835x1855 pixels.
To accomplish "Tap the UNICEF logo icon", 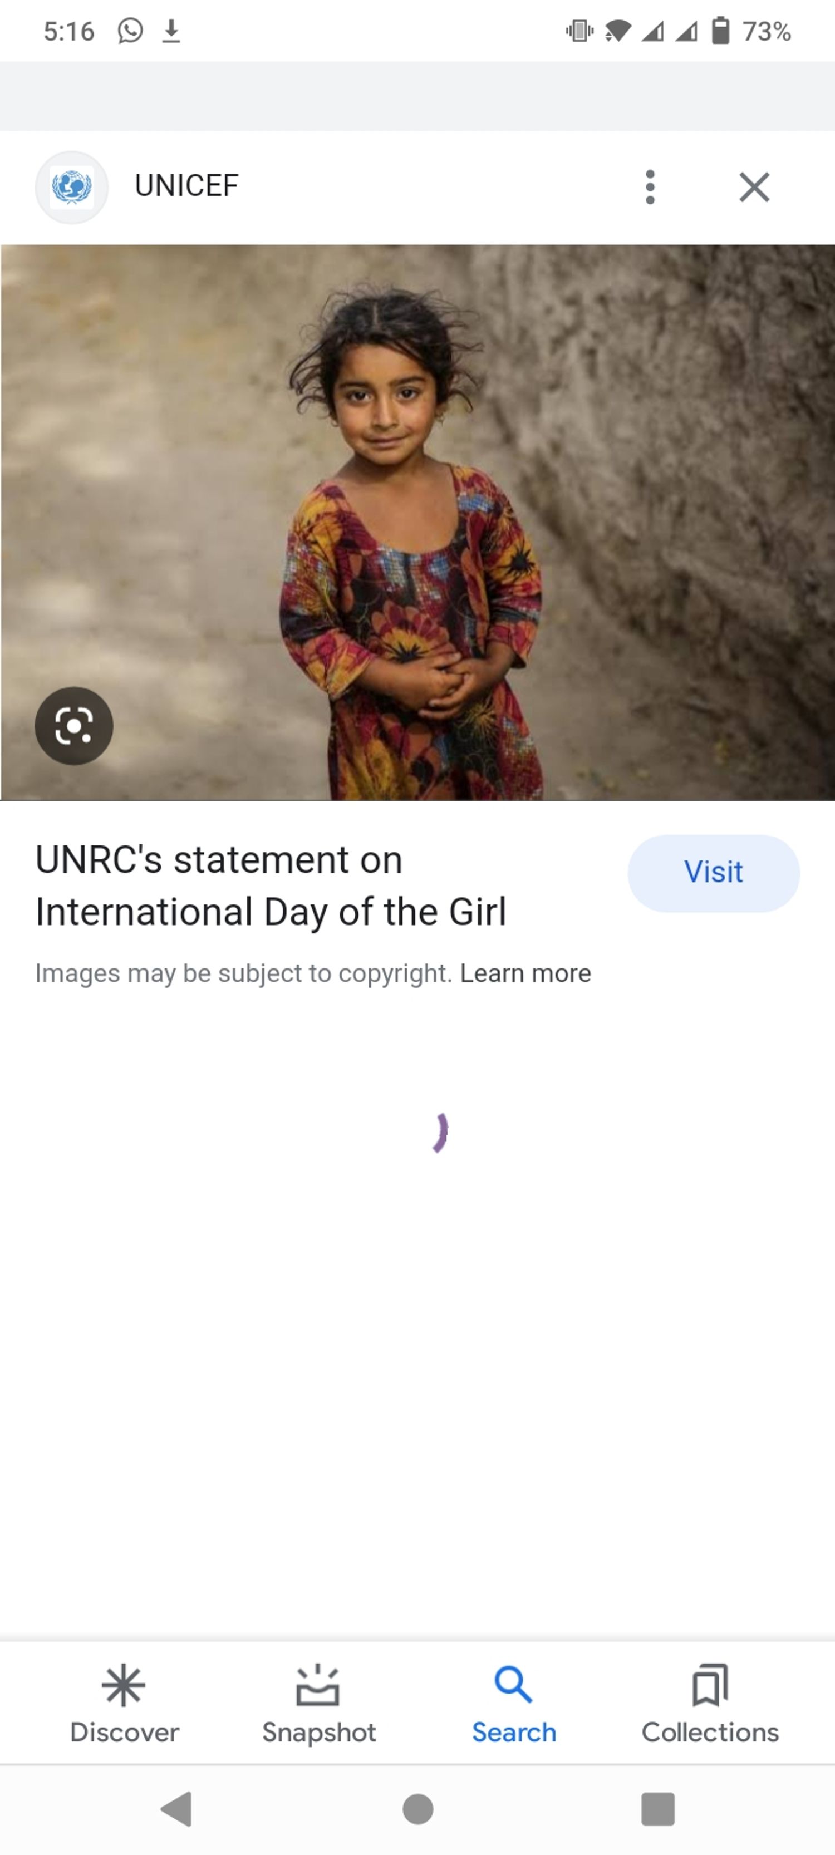I will point(71,187).
